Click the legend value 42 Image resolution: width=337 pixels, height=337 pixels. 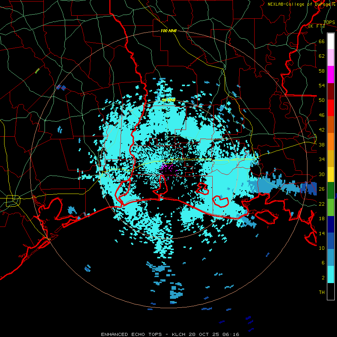(x=322, y=130)
